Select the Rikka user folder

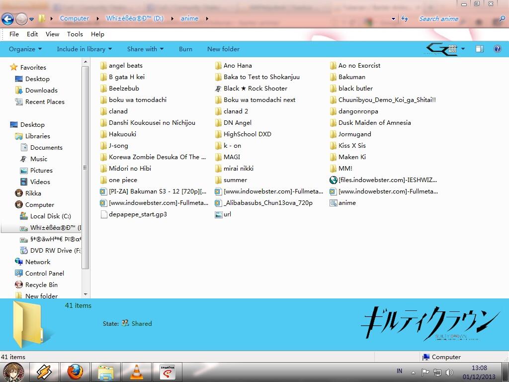click(x=33, y=193)
